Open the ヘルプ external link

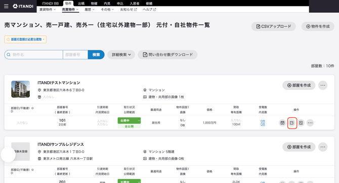pos(149,10)
